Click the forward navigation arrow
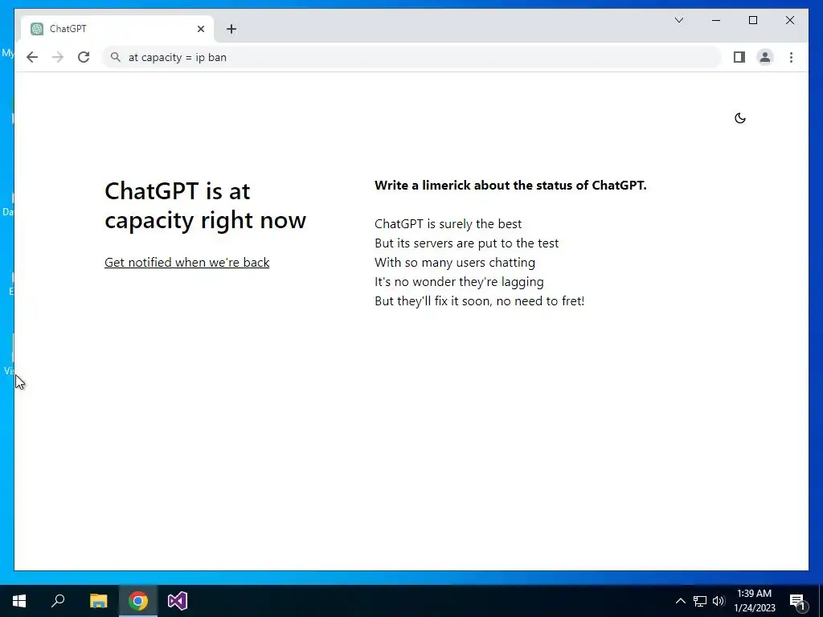 (58, 57)
